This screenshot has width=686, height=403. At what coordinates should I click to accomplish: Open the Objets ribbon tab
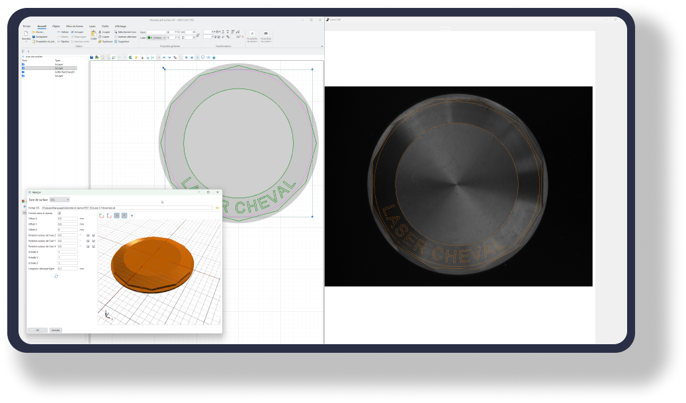[56, 26]
